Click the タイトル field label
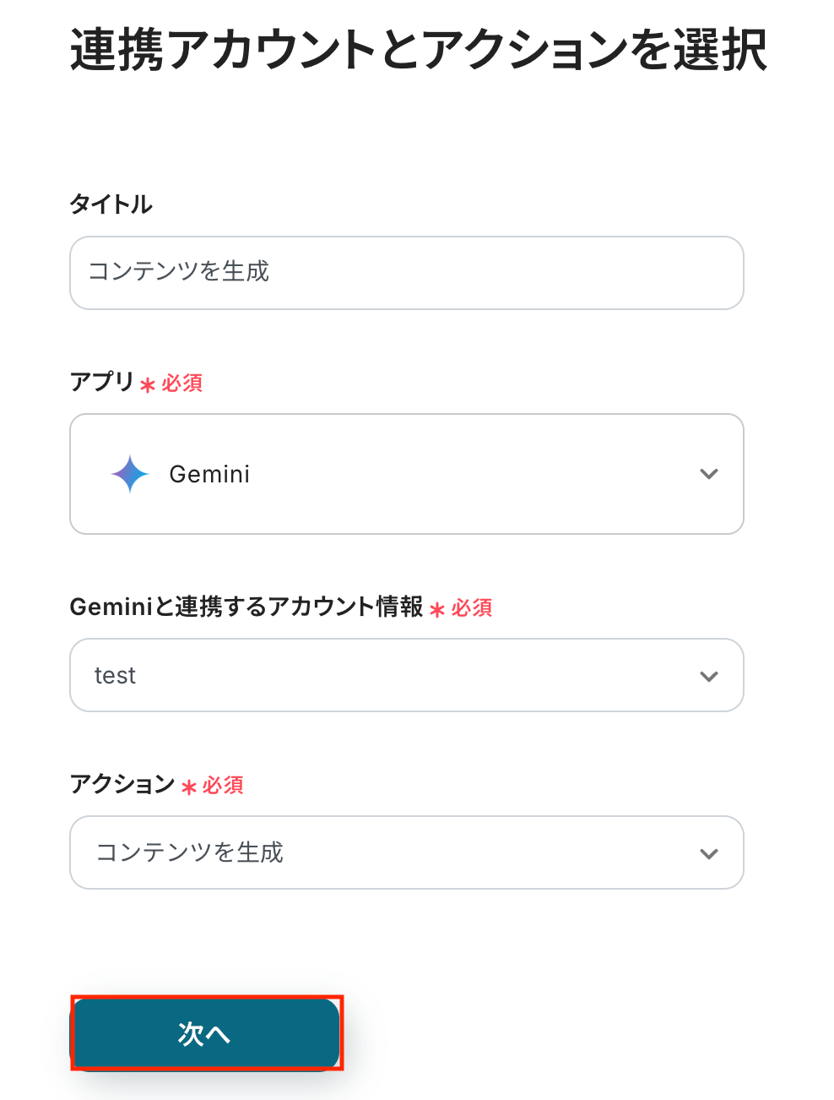 coord(111,204)
